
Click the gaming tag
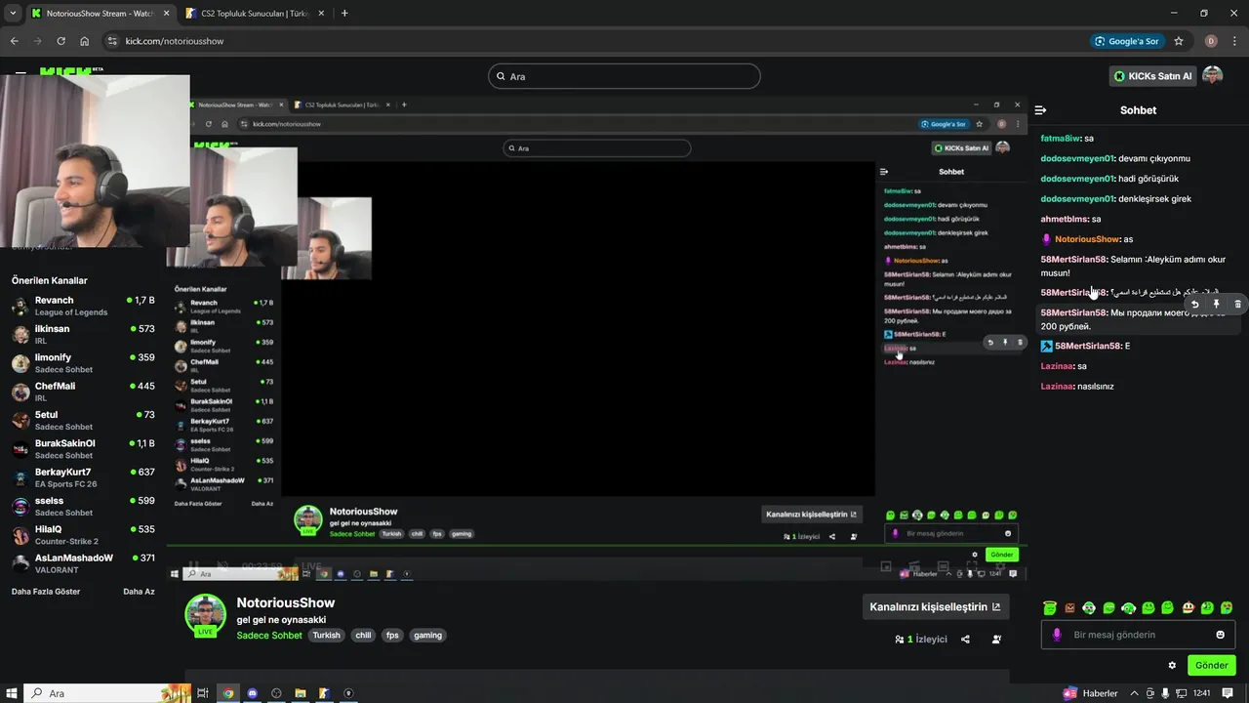click(x=427, y=636)
